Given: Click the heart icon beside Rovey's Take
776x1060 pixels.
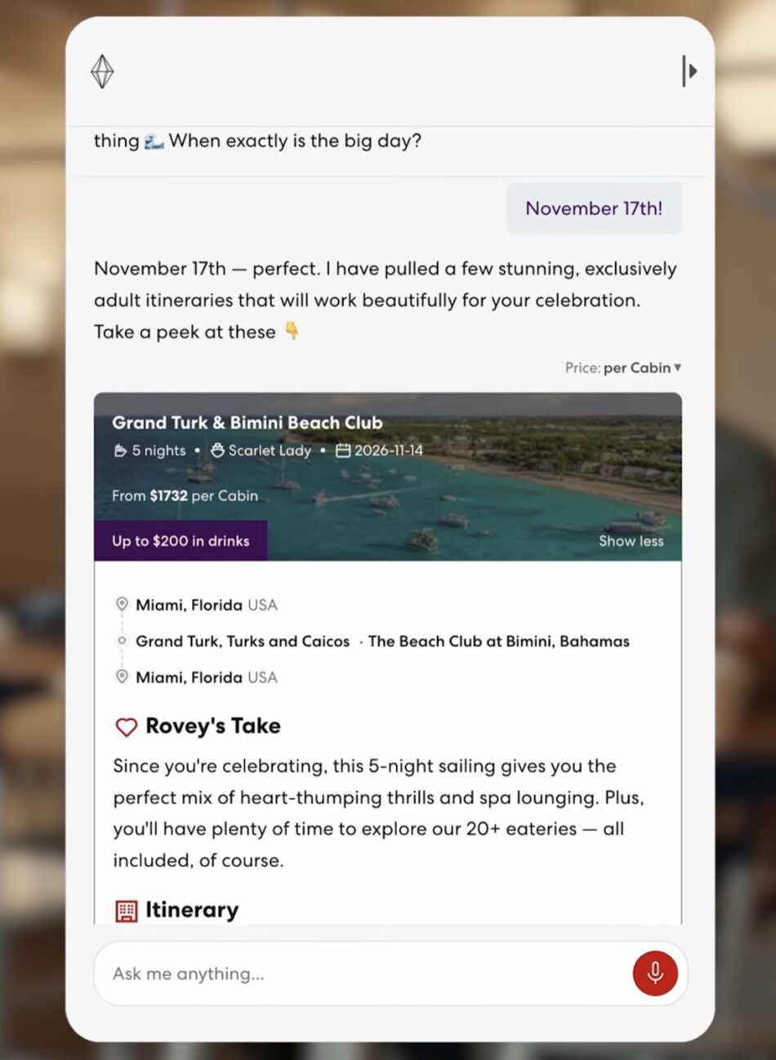Looking at the screenshot, I should pyautogui.click(x=125, y=726).
